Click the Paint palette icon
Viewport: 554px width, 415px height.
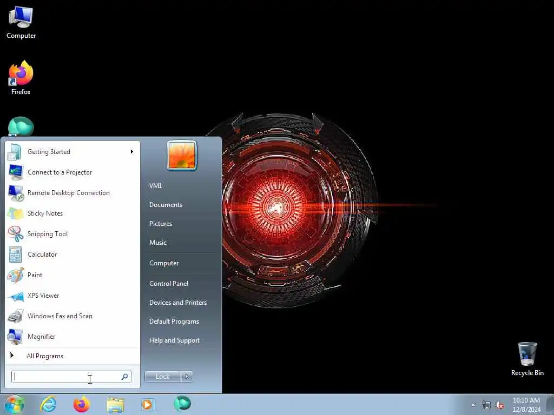16,275
